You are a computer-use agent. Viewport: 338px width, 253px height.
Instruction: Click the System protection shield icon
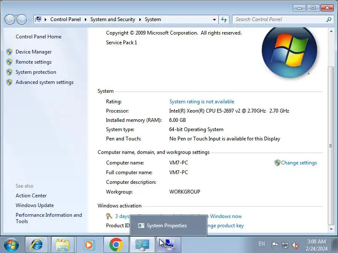click(x=9, y=72)
